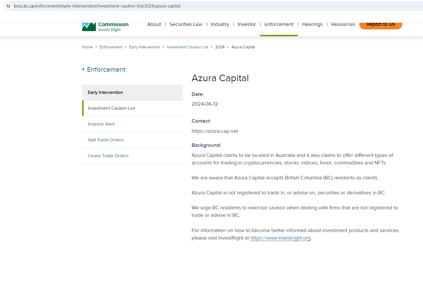Open the Resources menu
423x281 pixels.
[x=343, y=24]
